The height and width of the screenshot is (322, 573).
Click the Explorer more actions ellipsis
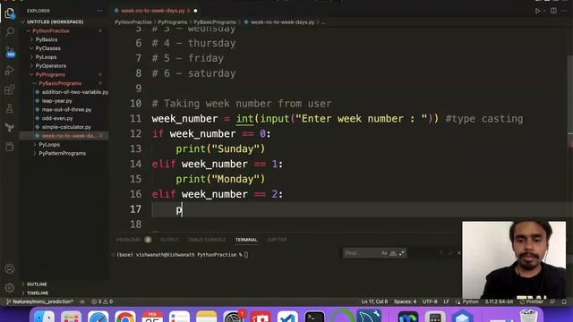[x=99, y=11]
